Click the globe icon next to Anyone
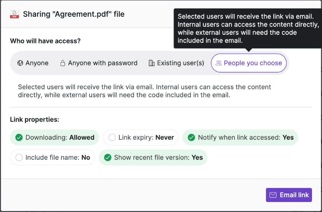322x212 pixels. (x=20, y=63)
